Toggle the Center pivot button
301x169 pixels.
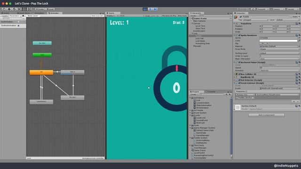coord(40,9)
